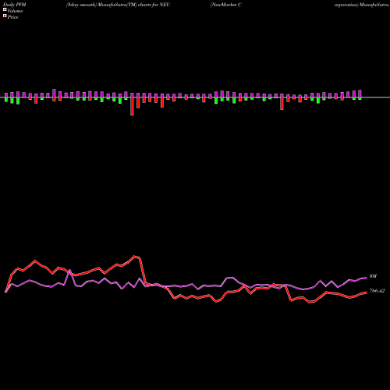
Task: Click the magenta volume line spike near start
Action: tap(70, 271)
